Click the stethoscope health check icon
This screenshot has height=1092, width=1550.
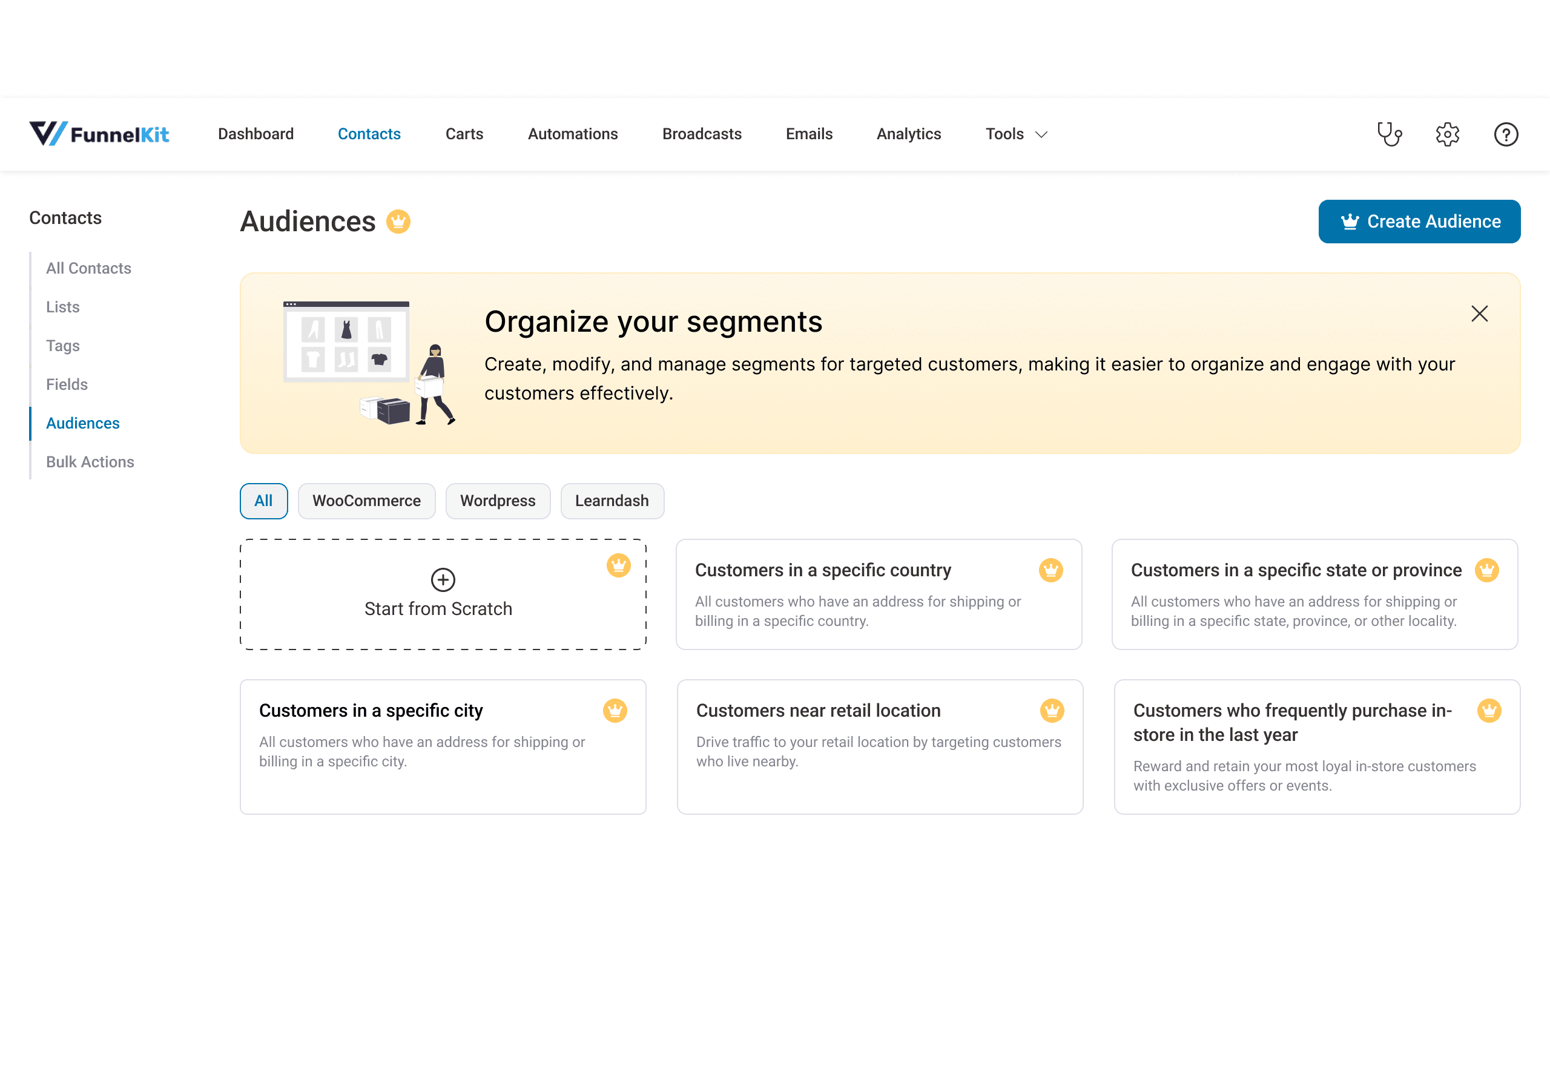click(x=1390, y=134)
